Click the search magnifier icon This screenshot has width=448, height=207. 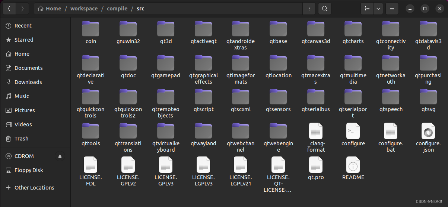[324, 8]
